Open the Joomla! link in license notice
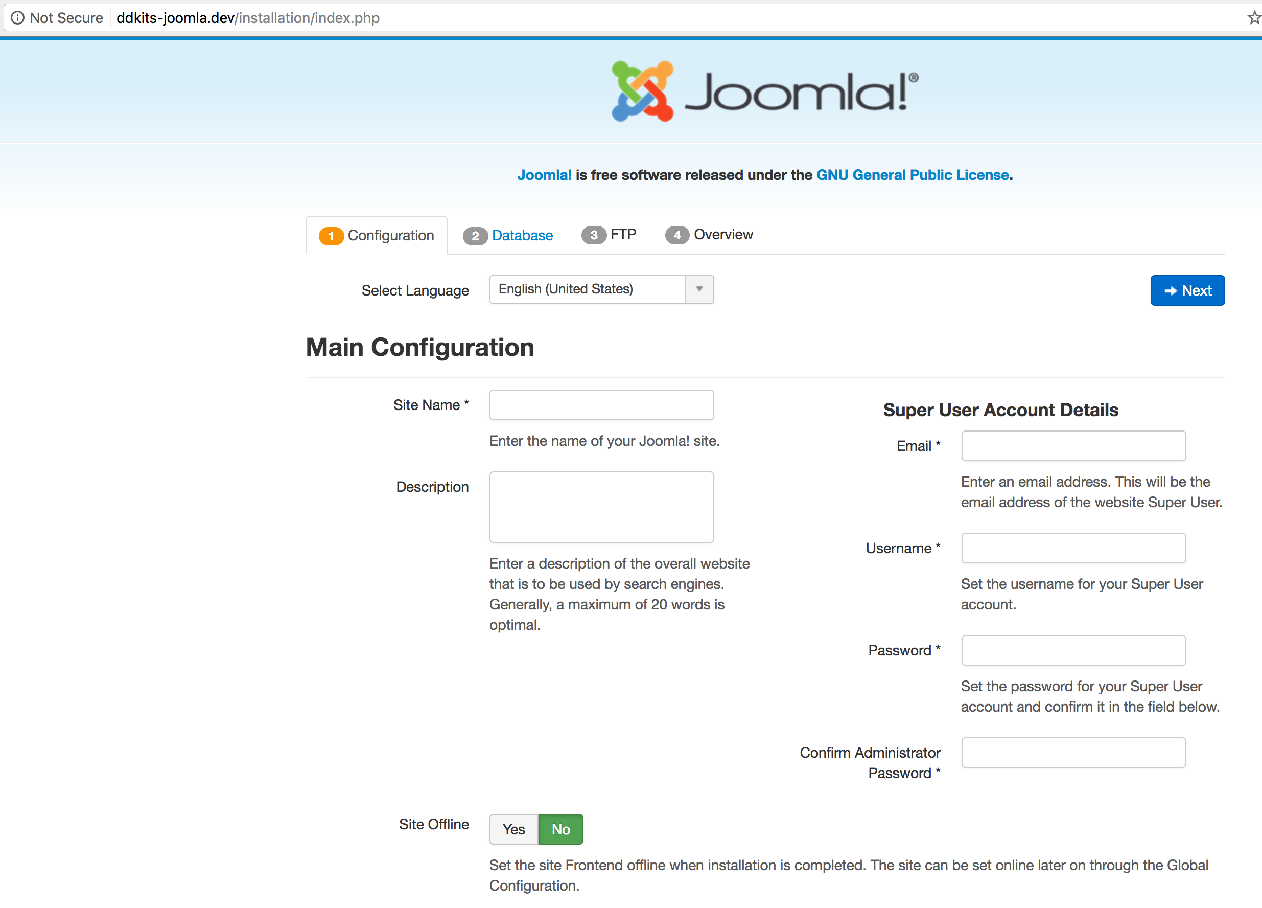Viewport: 1262px width, 908px height. (544, 175)
